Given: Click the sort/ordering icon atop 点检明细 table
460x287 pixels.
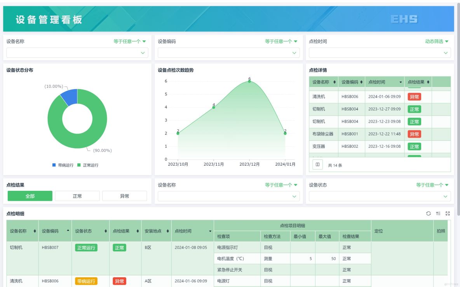Looking at the screenshot, I should click(x=438, y=213).
